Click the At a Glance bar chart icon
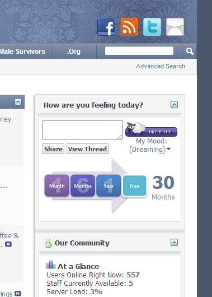Image resolution: width=212 pixels, height=297 pixels. pos(51,264)
